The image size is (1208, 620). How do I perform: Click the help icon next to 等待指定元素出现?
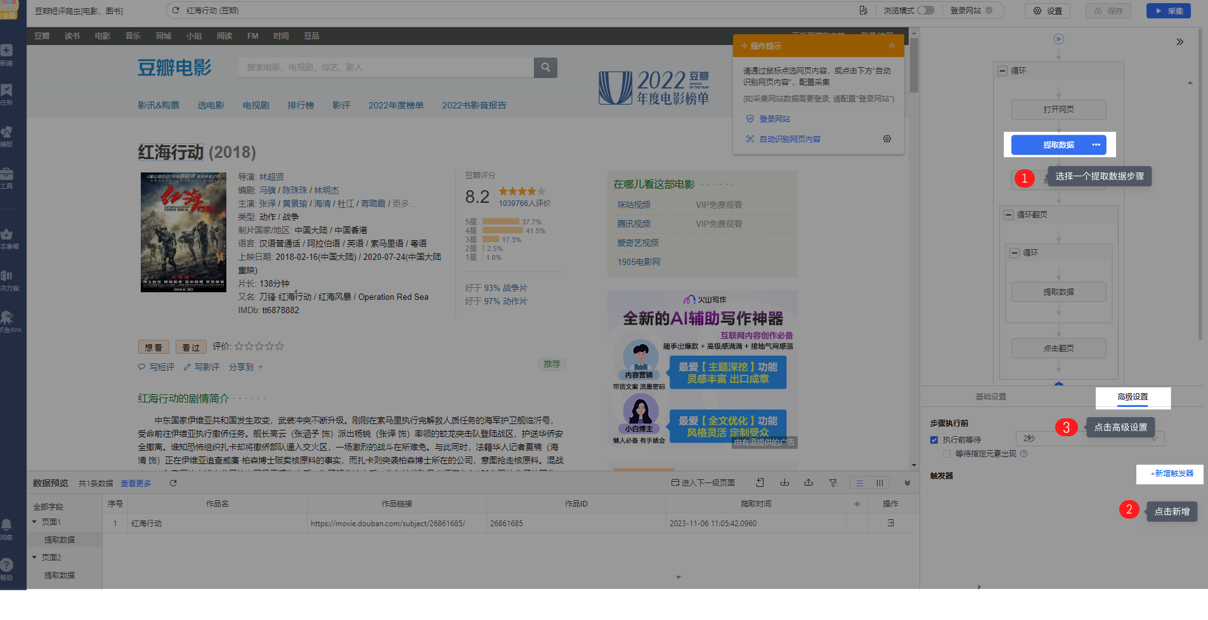(1024, 454)
